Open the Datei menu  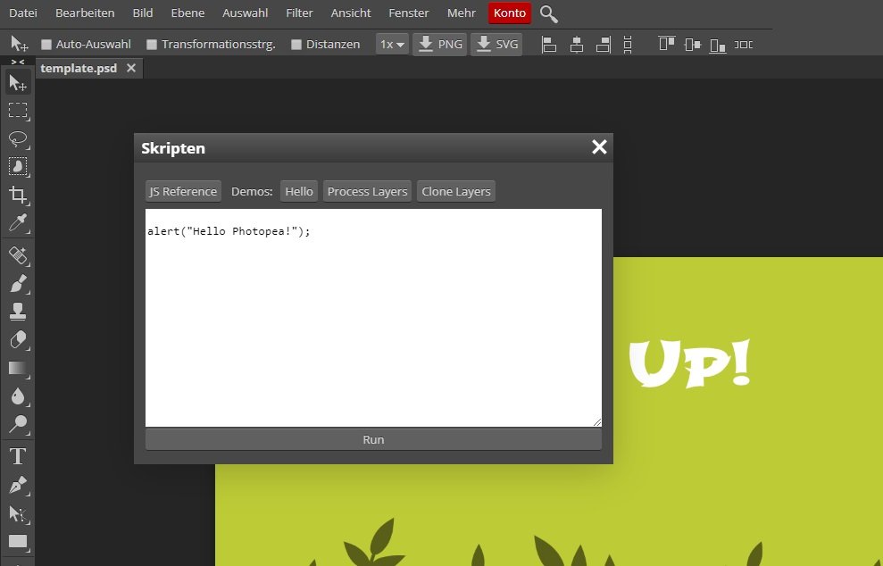click(x=23, y=13)
